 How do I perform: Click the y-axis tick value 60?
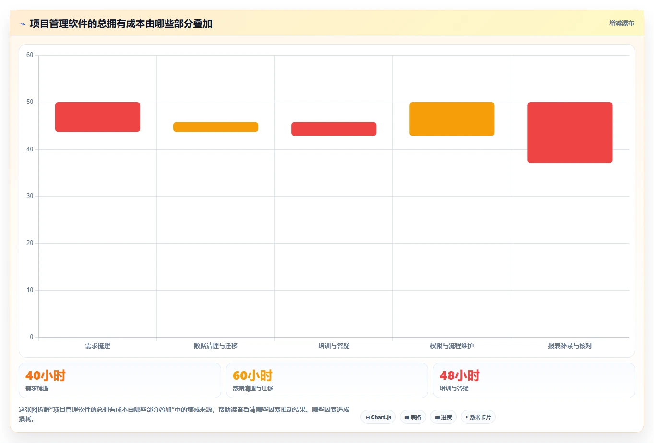coord(30,55)
